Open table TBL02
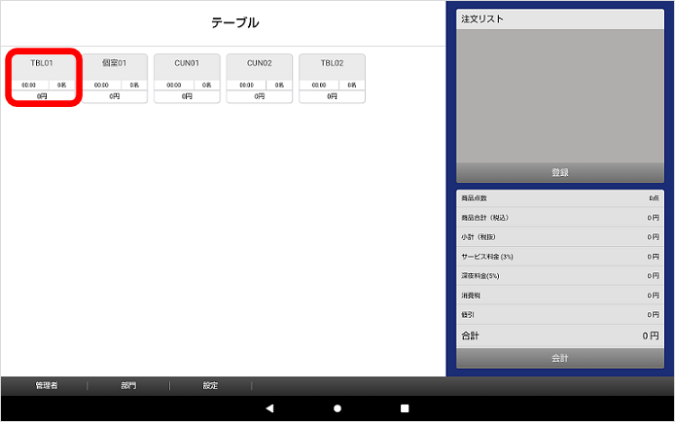 point(332,77)
